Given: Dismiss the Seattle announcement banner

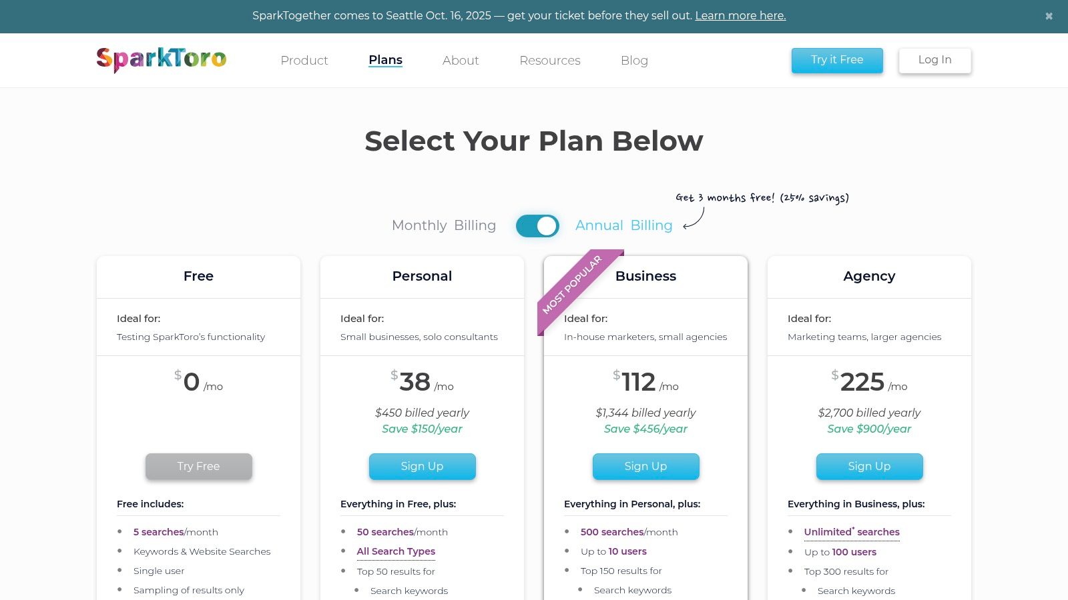Looking at the screenshot, I should 1049,16.
